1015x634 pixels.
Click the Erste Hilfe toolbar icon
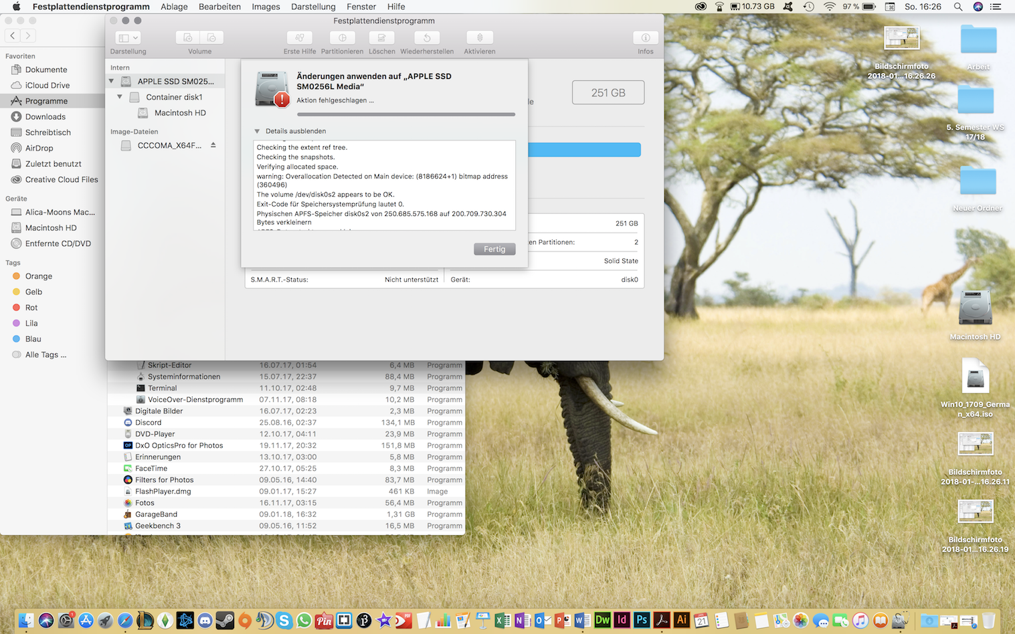299,38
